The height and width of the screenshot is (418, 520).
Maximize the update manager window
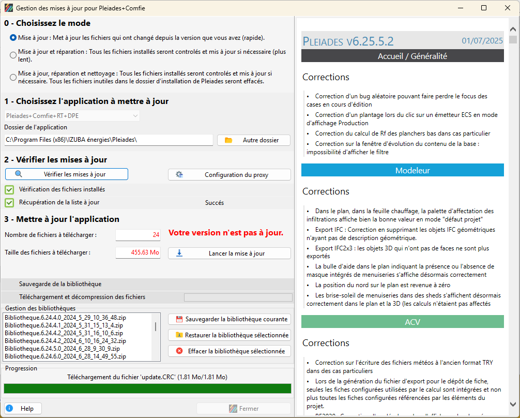pyautogui.click(x=484, y=8)
